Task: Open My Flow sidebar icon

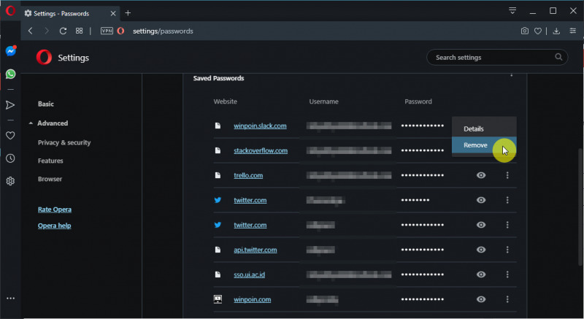Action: (x=11, y=105)
